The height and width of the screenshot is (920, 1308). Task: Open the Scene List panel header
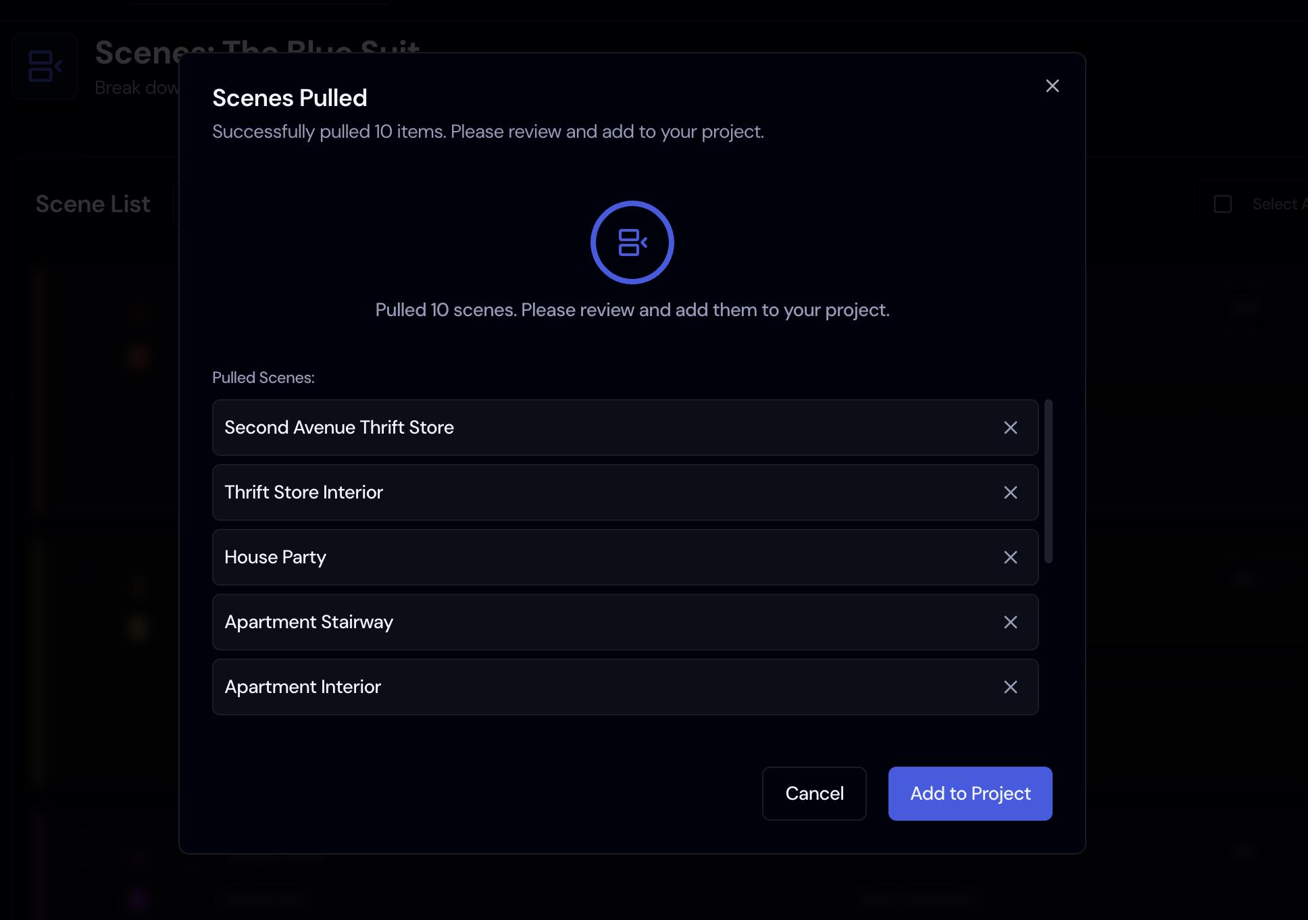point(93,203)
